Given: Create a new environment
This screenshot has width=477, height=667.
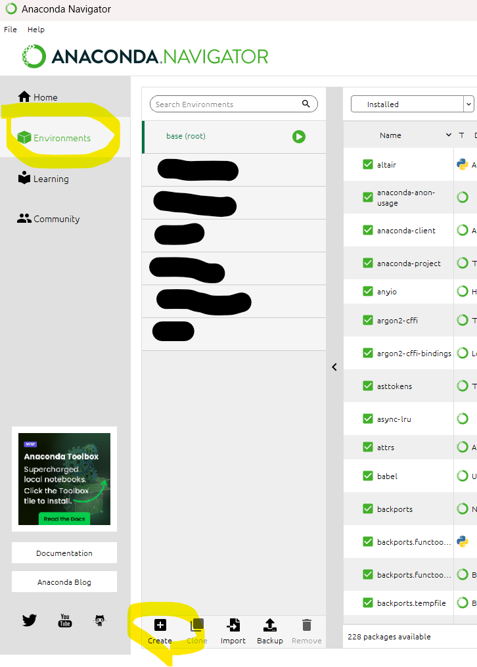Looking at the screenshot, I should click(x=160, y=632).
